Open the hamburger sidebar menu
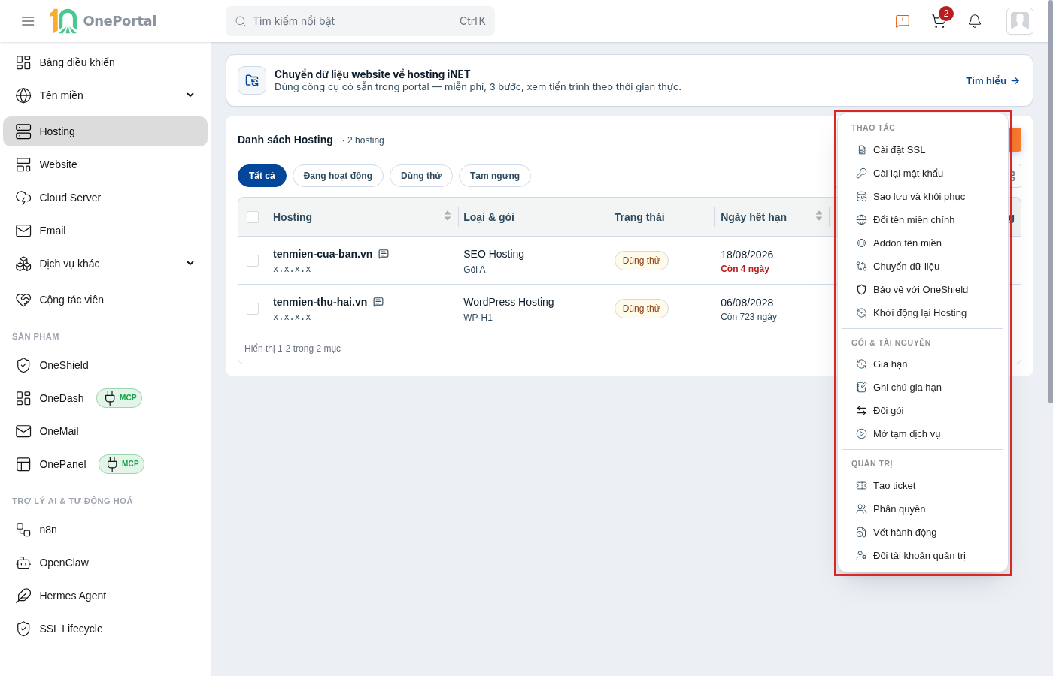1053x676 pixels. pyautogui.click(x=28, y=21)
